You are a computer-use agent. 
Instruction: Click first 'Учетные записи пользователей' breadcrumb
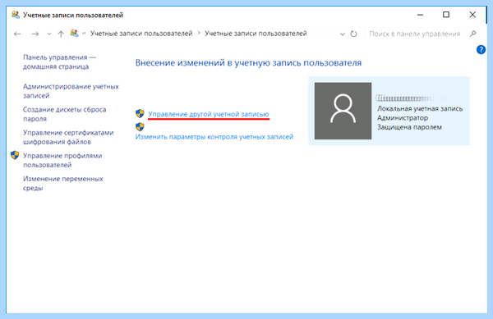click(x=141, y=34)
